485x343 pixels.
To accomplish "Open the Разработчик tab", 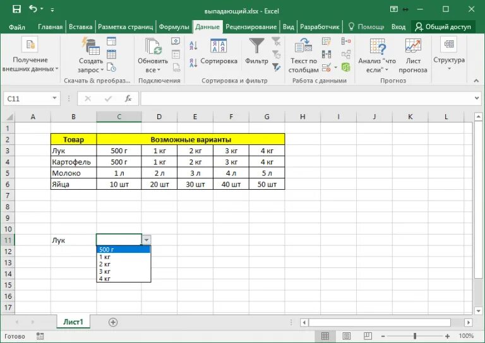I will click(x=320, y=27).
